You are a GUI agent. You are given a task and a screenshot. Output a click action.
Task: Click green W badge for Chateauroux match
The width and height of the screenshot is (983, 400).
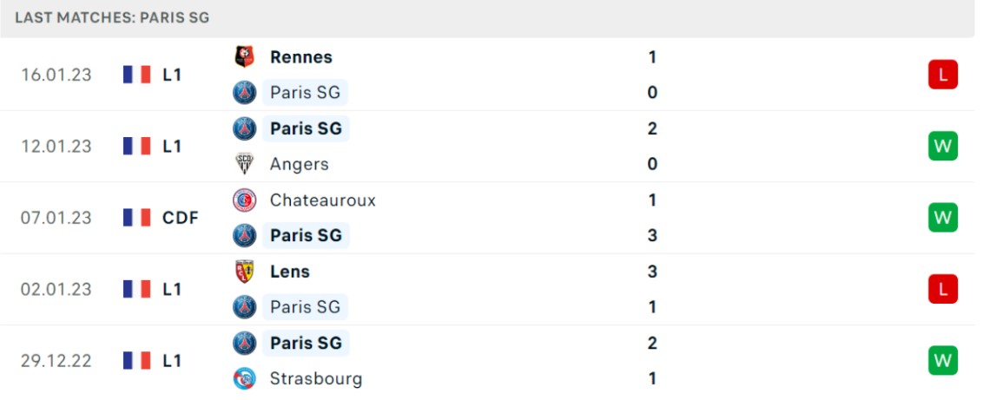943,217
